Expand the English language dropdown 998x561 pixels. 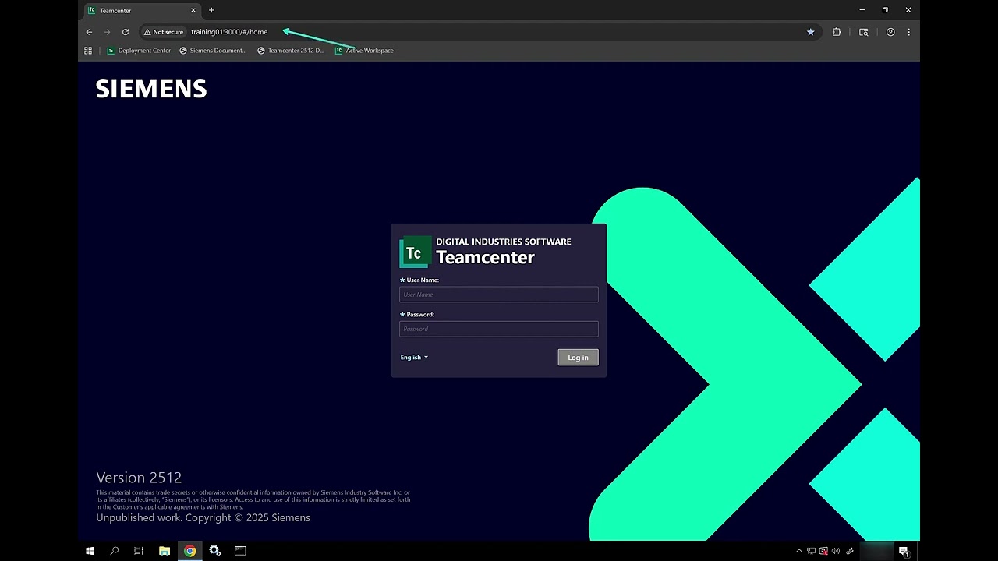tap(414, 358)
